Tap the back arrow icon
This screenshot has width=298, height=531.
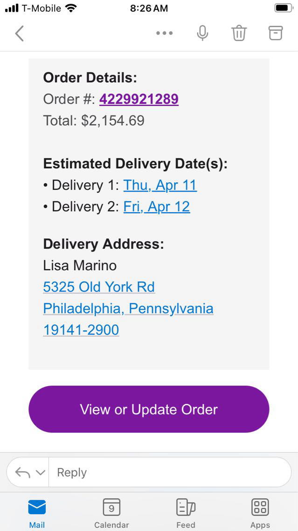[x=19, y=33]
